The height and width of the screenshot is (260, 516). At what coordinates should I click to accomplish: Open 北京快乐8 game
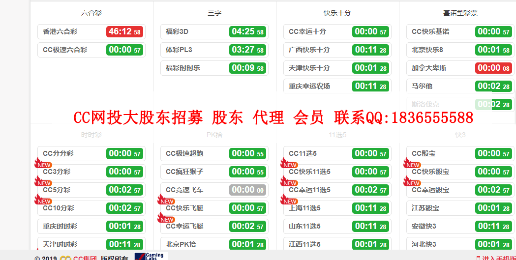click(x=427, y=50)
